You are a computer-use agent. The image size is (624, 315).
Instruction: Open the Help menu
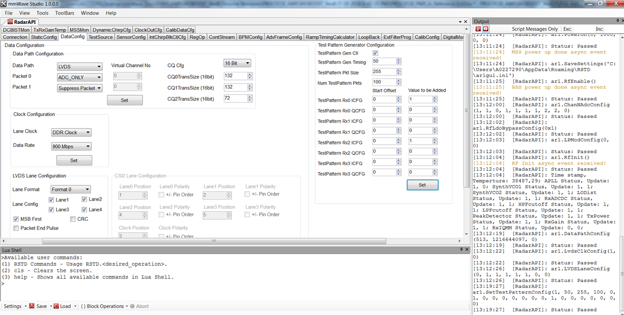pos(111,13)
